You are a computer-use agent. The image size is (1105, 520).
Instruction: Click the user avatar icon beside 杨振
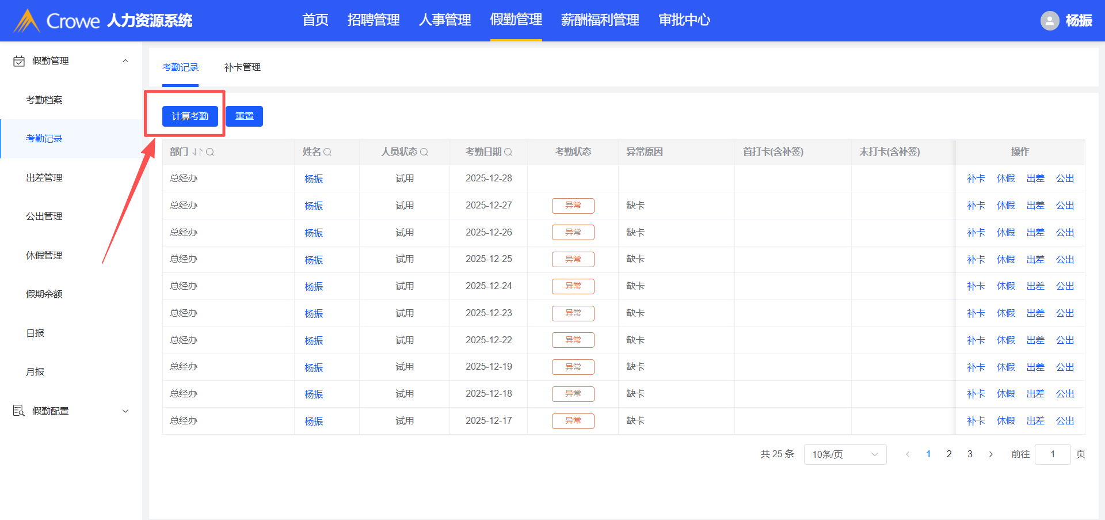point(1049,21)
